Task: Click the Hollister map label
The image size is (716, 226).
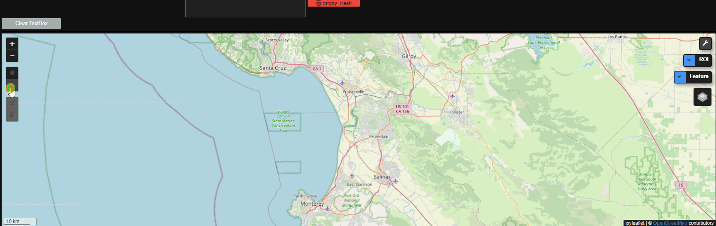Action: click(x=456, y=112)
